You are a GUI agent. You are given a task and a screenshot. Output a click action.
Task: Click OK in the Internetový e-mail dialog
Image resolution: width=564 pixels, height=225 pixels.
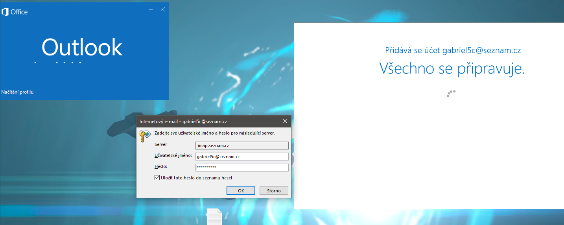point(241,191)
